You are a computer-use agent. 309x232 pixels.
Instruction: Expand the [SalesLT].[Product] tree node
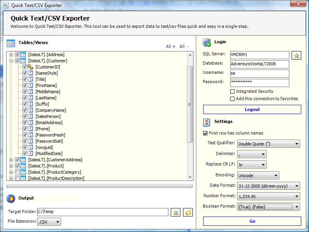coord(11,166)
